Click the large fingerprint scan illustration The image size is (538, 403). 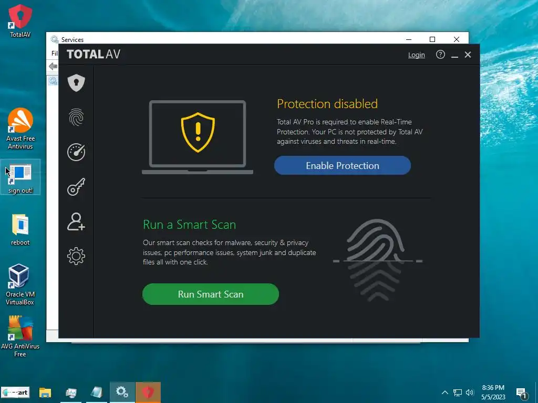point(377,260)
